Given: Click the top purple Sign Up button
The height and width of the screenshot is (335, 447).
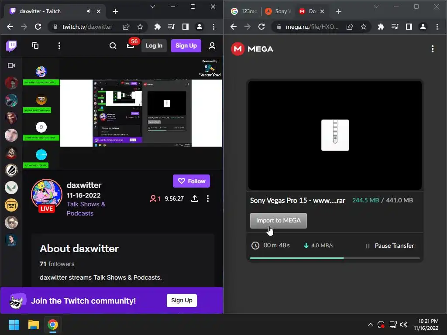Looking at the screenshot, I should click(x=186, y=45).
